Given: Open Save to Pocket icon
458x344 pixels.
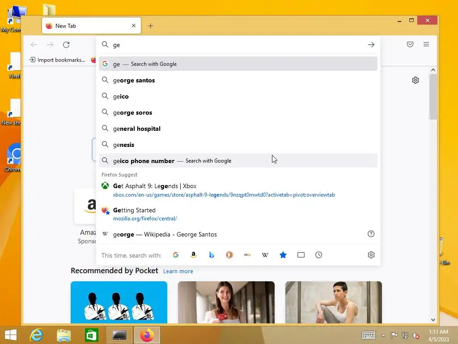Looking at the screenshot, I should (x=410, y=44).
